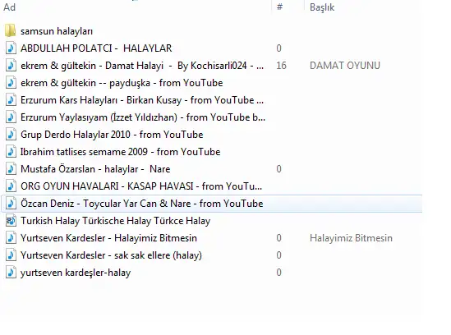Screen dimensions: 451x335
Task: Click the Turkish Halay video file icon
Action: coord(11,221)
